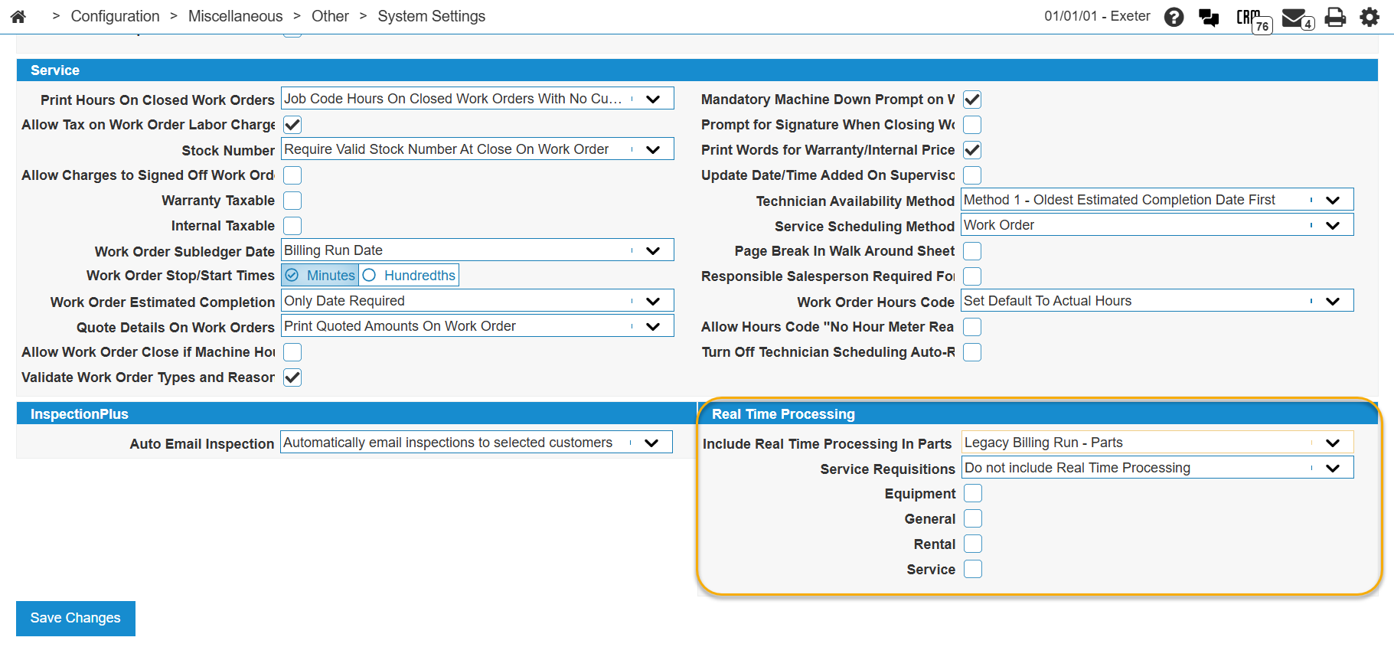Open the Technician Availability Method dropdown
This screenshot has width=1394, height=647.
[x=1332, y=200]
